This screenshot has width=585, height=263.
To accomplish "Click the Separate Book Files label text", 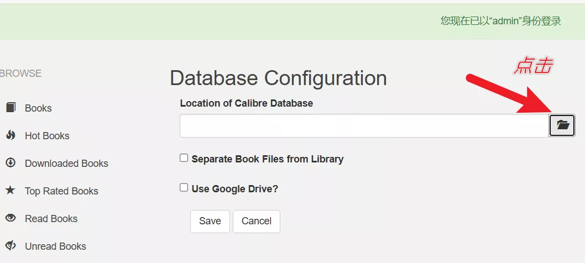I will coord(268,159).
